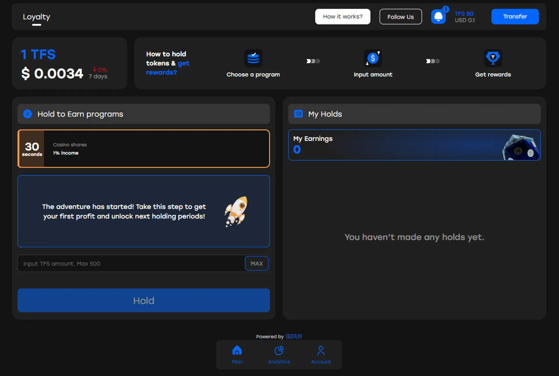Open Analytics via the pie chart icon
The height and width of the screenshot is (376, 559).
pos(279,351)
